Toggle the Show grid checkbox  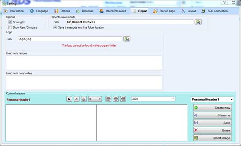(10, 22)
